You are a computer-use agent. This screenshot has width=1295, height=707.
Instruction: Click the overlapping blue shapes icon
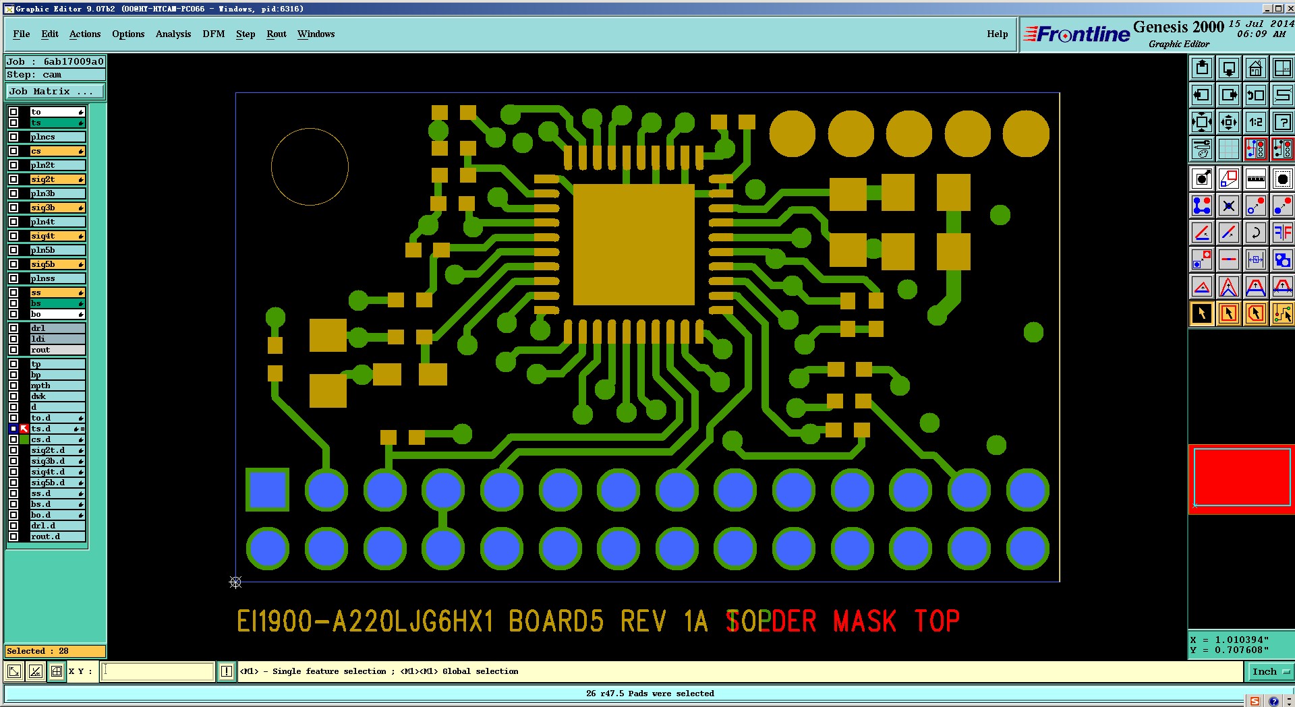(x=1282, y=259)
